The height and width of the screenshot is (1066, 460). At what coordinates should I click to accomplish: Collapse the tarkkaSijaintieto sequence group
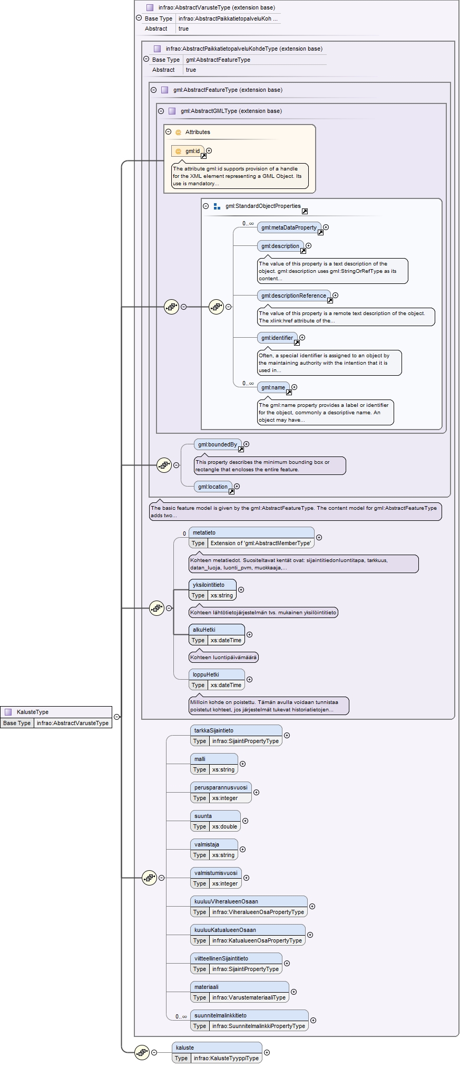[x=161, y=878]
